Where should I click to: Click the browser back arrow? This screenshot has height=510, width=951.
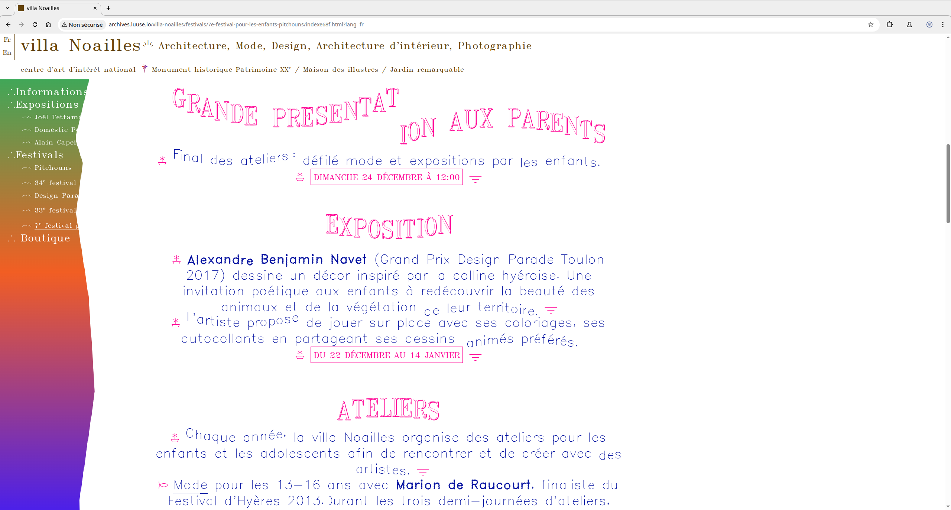[8, 25]
